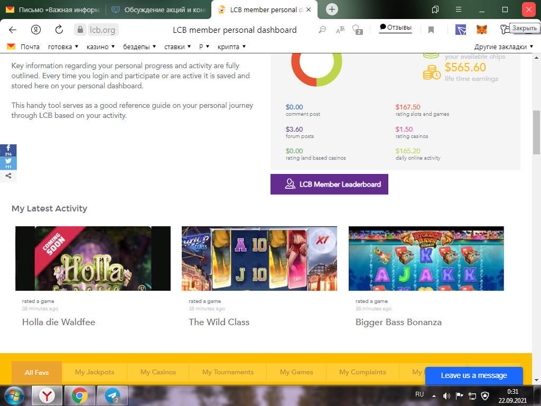This screenshot has width=541, height=406.
Task: Expand the готовка bookmarks folder
Action: pos(63,47)
